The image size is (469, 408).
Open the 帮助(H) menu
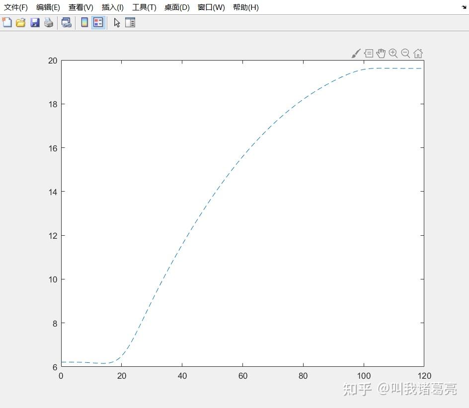point(245,7)
